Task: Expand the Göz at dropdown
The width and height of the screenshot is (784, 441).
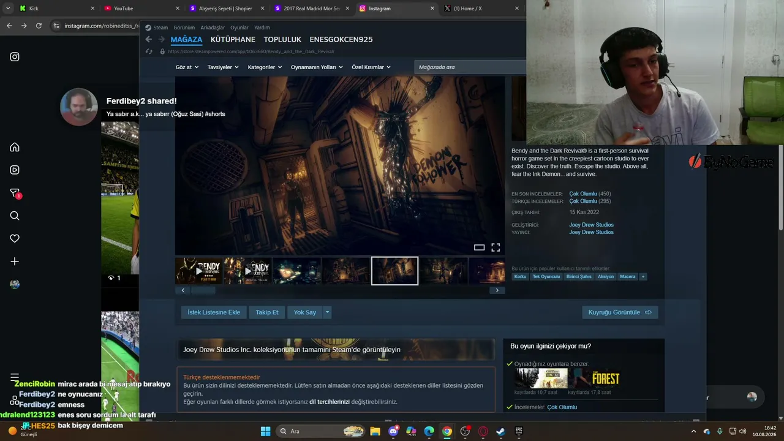Action: 187,67
